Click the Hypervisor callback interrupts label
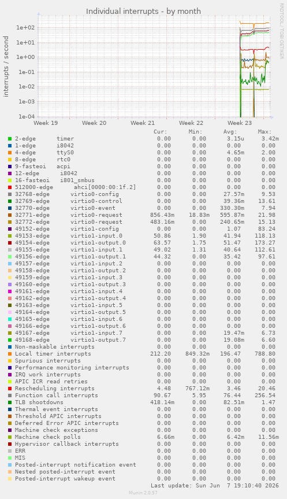This screenshot has height=499, width=287. [x=67, y=444]
